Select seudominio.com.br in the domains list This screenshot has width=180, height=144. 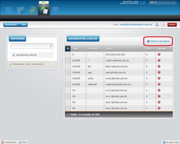coord(32,55)
